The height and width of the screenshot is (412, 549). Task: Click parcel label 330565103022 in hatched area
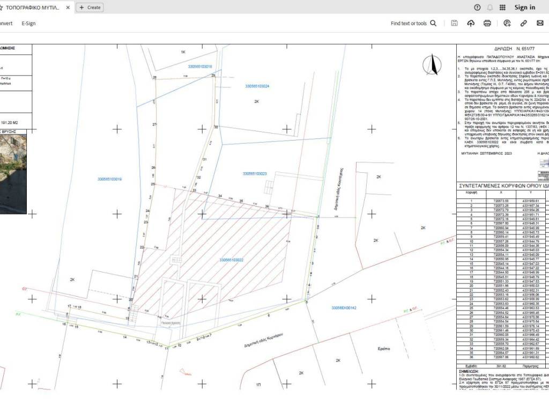click(232, 260)
